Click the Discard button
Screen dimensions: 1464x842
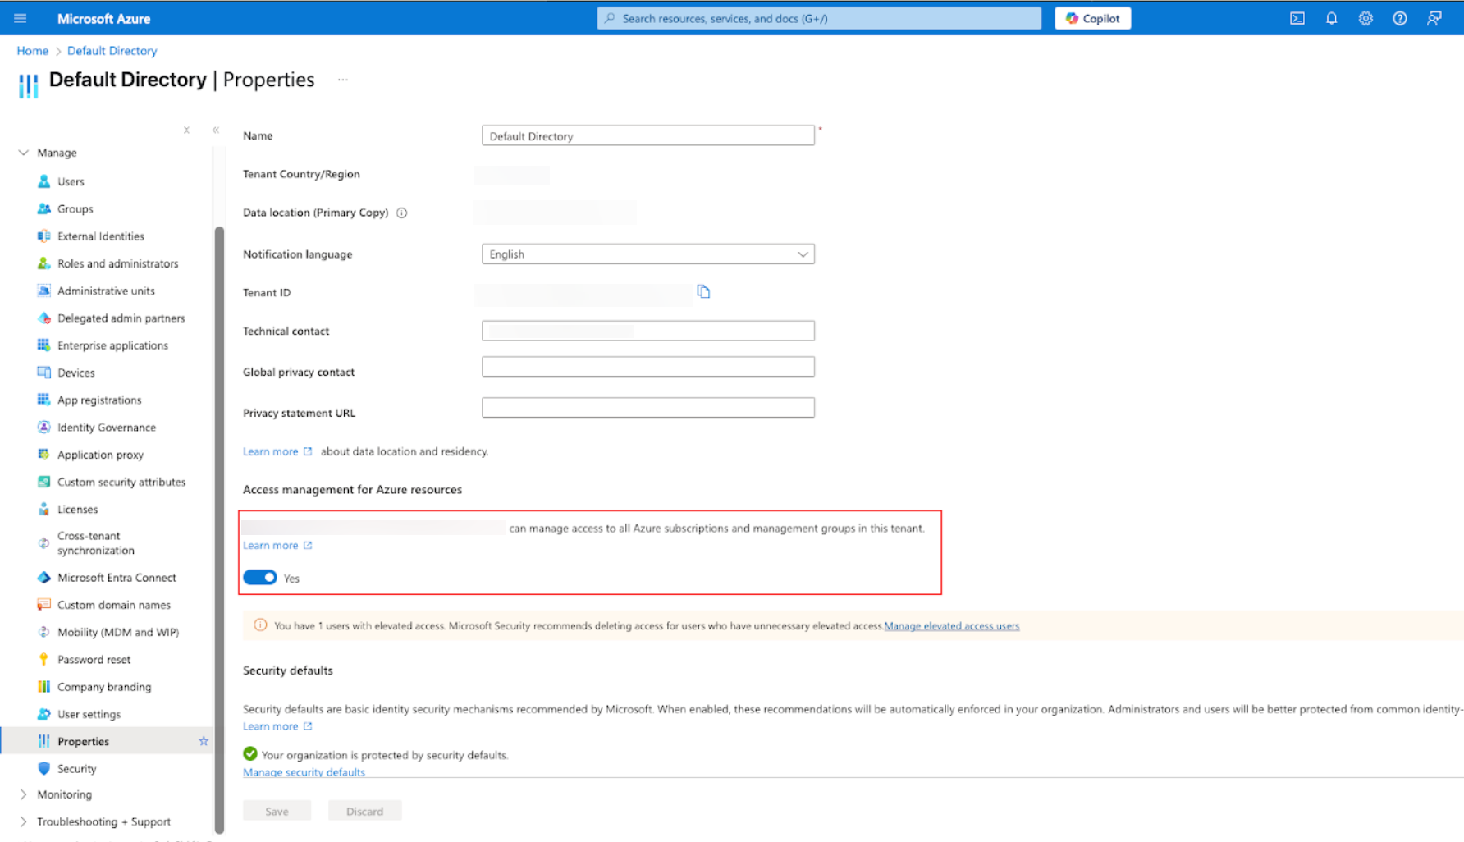[364, 811]
